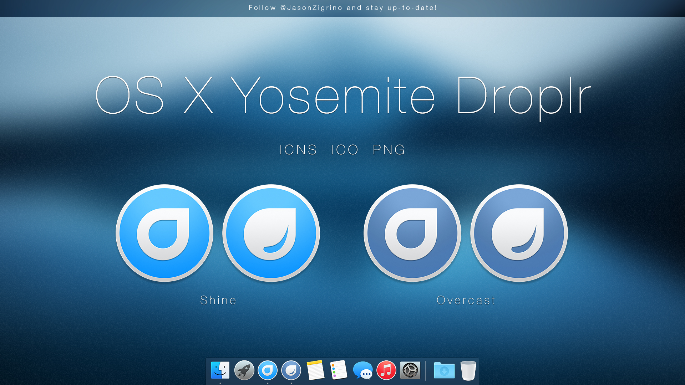Click the PNG format label
This screenshot has height=385, width=685.
click(389, 150)
